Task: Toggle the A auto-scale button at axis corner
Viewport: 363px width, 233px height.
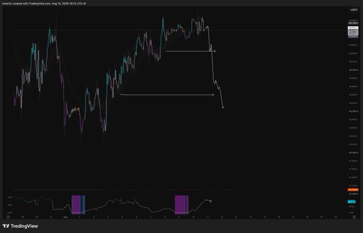Action: [354, 217]
